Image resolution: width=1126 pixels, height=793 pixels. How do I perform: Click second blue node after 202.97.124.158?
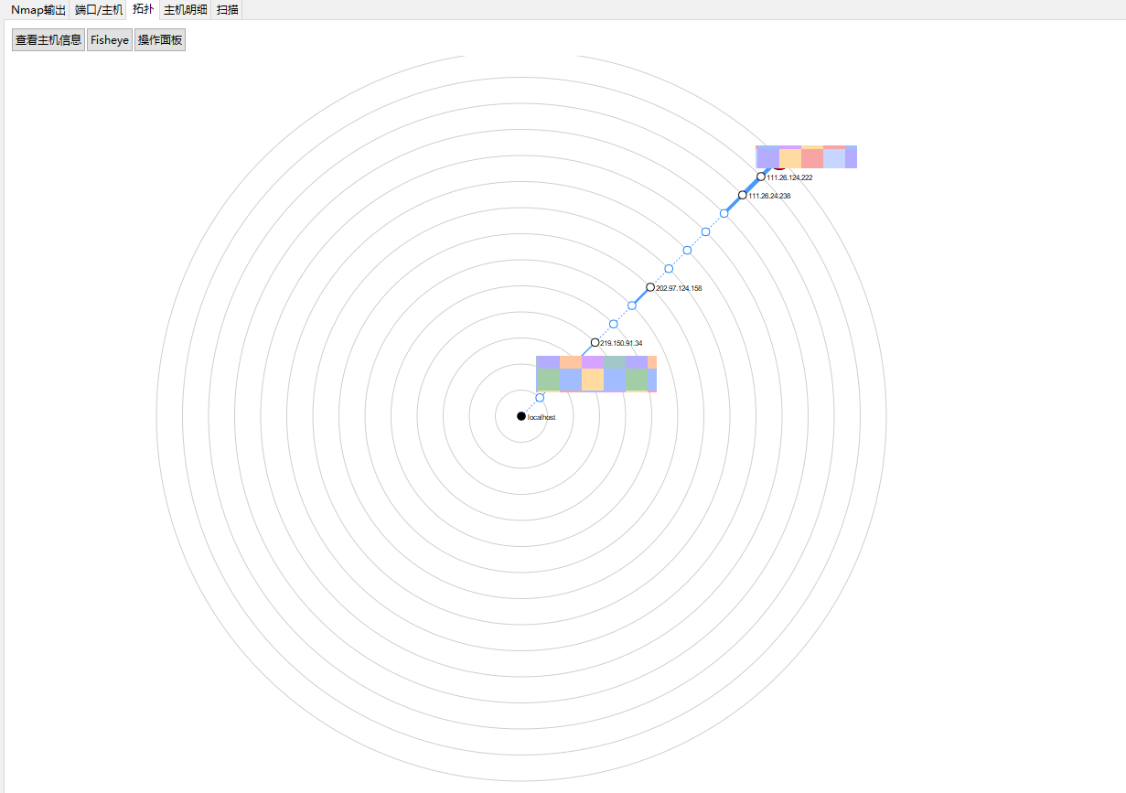[687, 251]
